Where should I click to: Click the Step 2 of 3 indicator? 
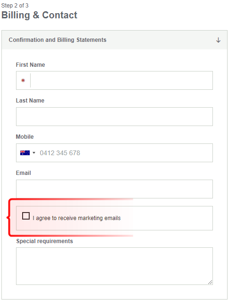pyautogui.click(x=15, y=6)
